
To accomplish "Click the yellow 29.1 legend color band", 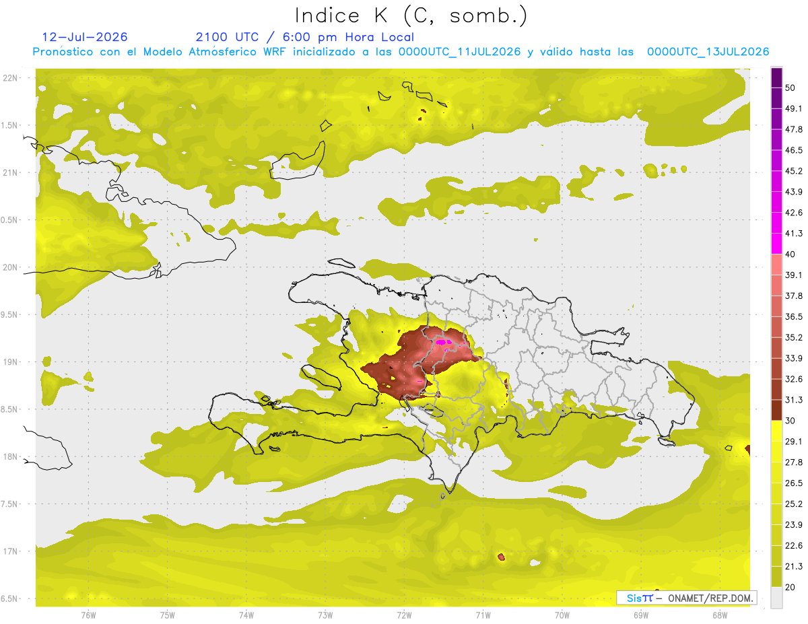I will pos(776,431).
